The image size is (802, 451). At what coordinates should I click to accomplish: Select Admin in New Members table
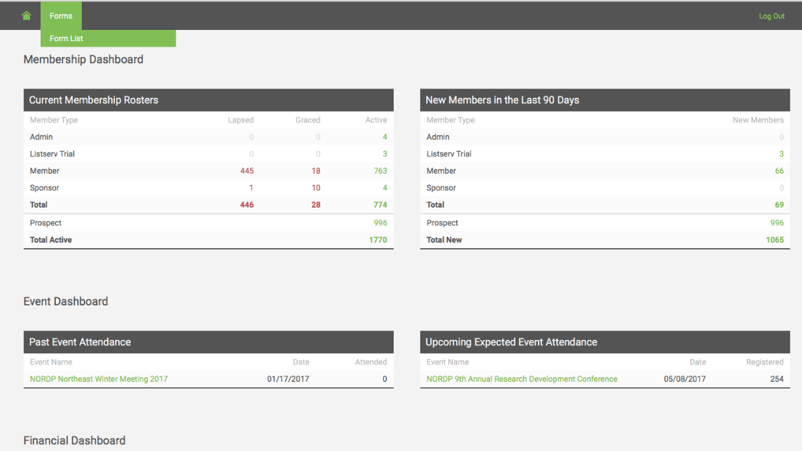point(438,136)
